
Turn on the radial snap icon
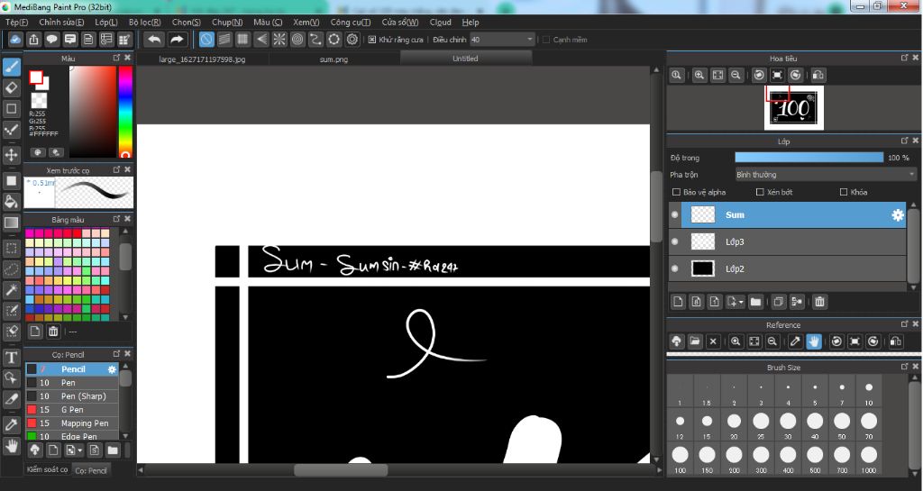click(x=279, y=40)
